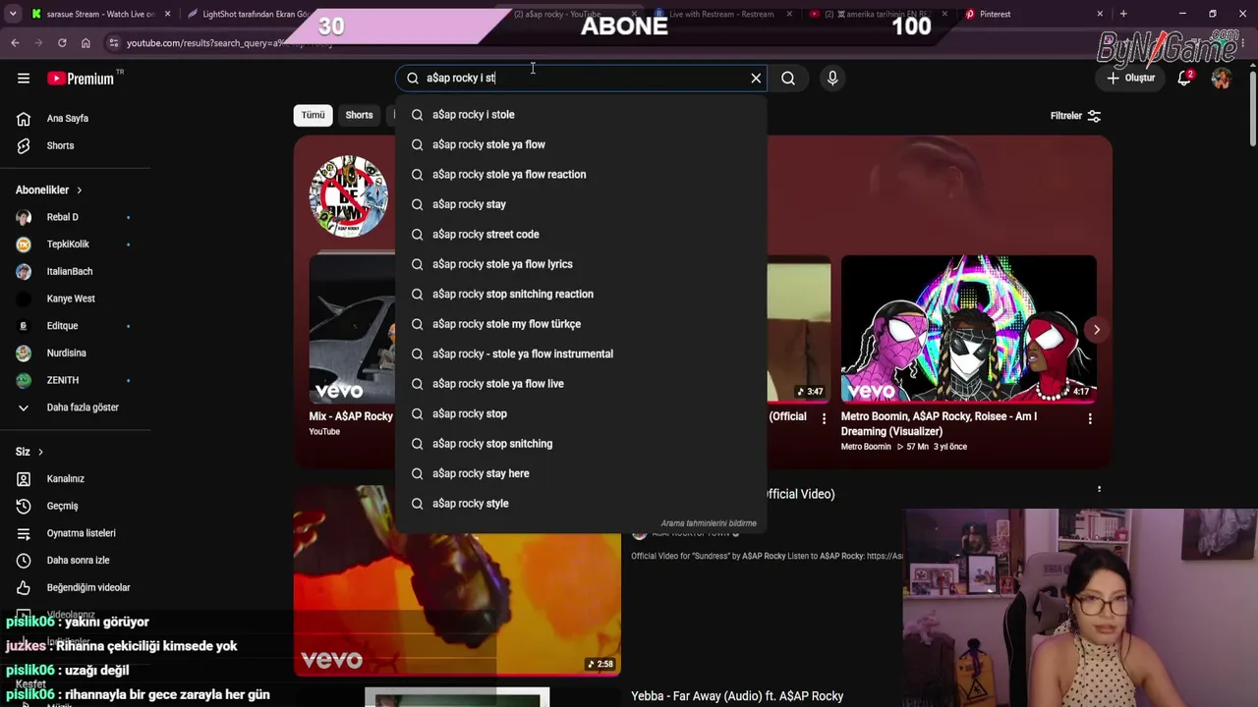
Task: Go back with the browser back arrow
Action: tap(15, 43)
